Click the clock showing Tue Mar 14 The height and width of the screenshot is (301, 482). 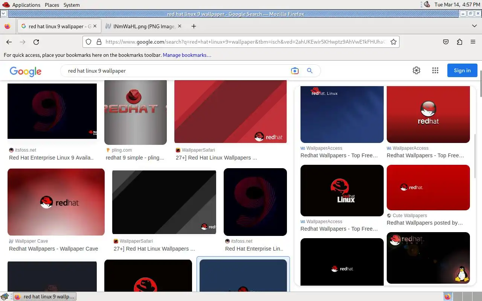[456, 5]
